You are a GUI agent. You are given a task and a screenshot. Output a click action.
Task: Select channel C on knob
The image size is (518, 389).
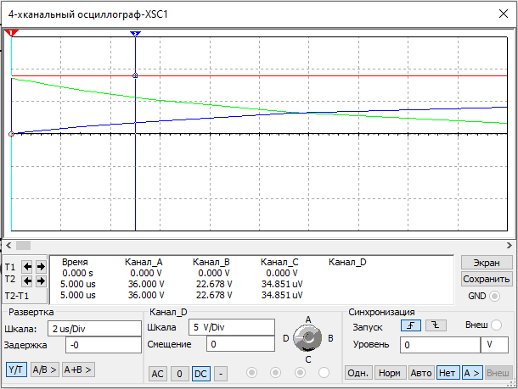(x=308, y=359)
